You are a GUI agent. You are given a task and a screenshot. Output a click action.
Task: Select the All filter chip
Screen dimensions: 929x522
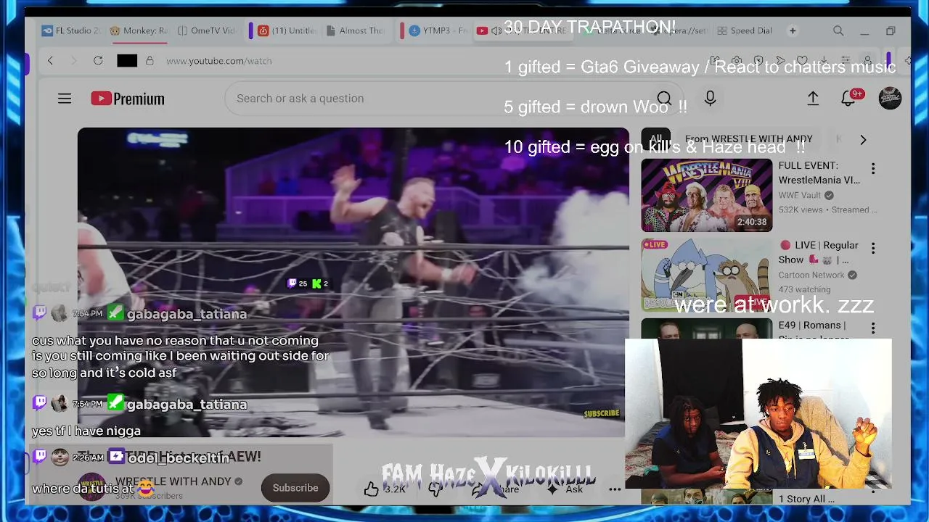pyautogui.click(x=656, y=139)
